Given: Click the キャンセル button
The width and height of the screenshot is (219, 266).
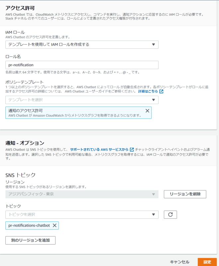Looking at the screenshot, I should pyautogui.click(x=180, y=262).
